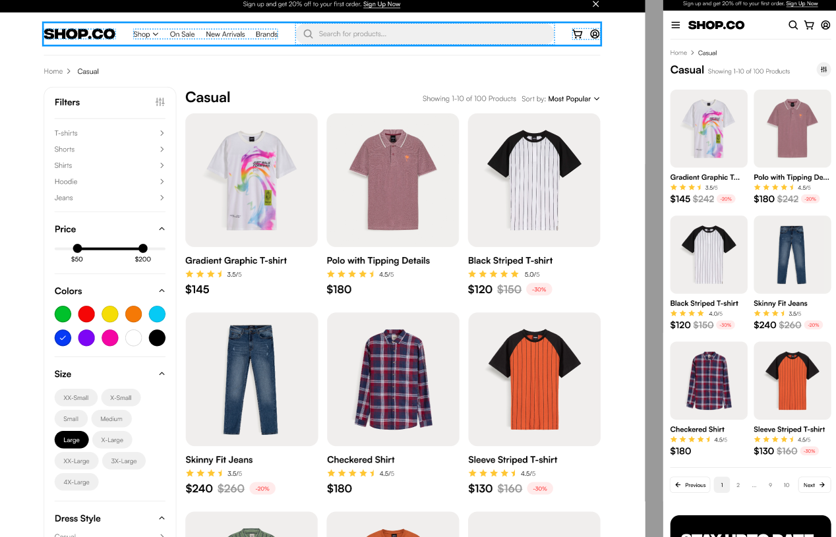Toggle the Large size filter chip
The height and width of the screenshot is (537, 836).
pyautogui.click(x=71, y=439)
